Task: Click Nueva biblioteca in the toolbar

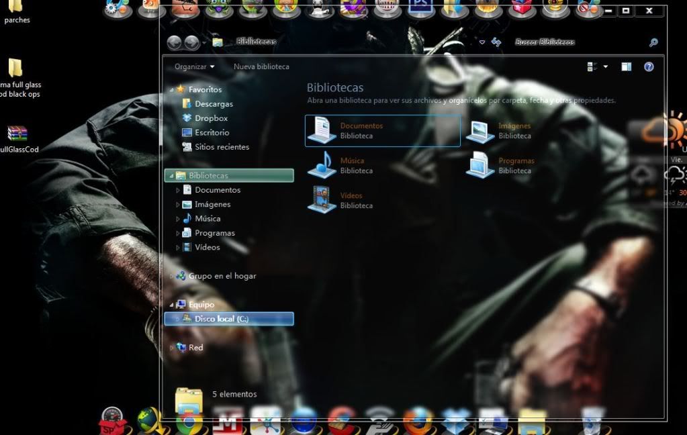Action: [261, 66]
